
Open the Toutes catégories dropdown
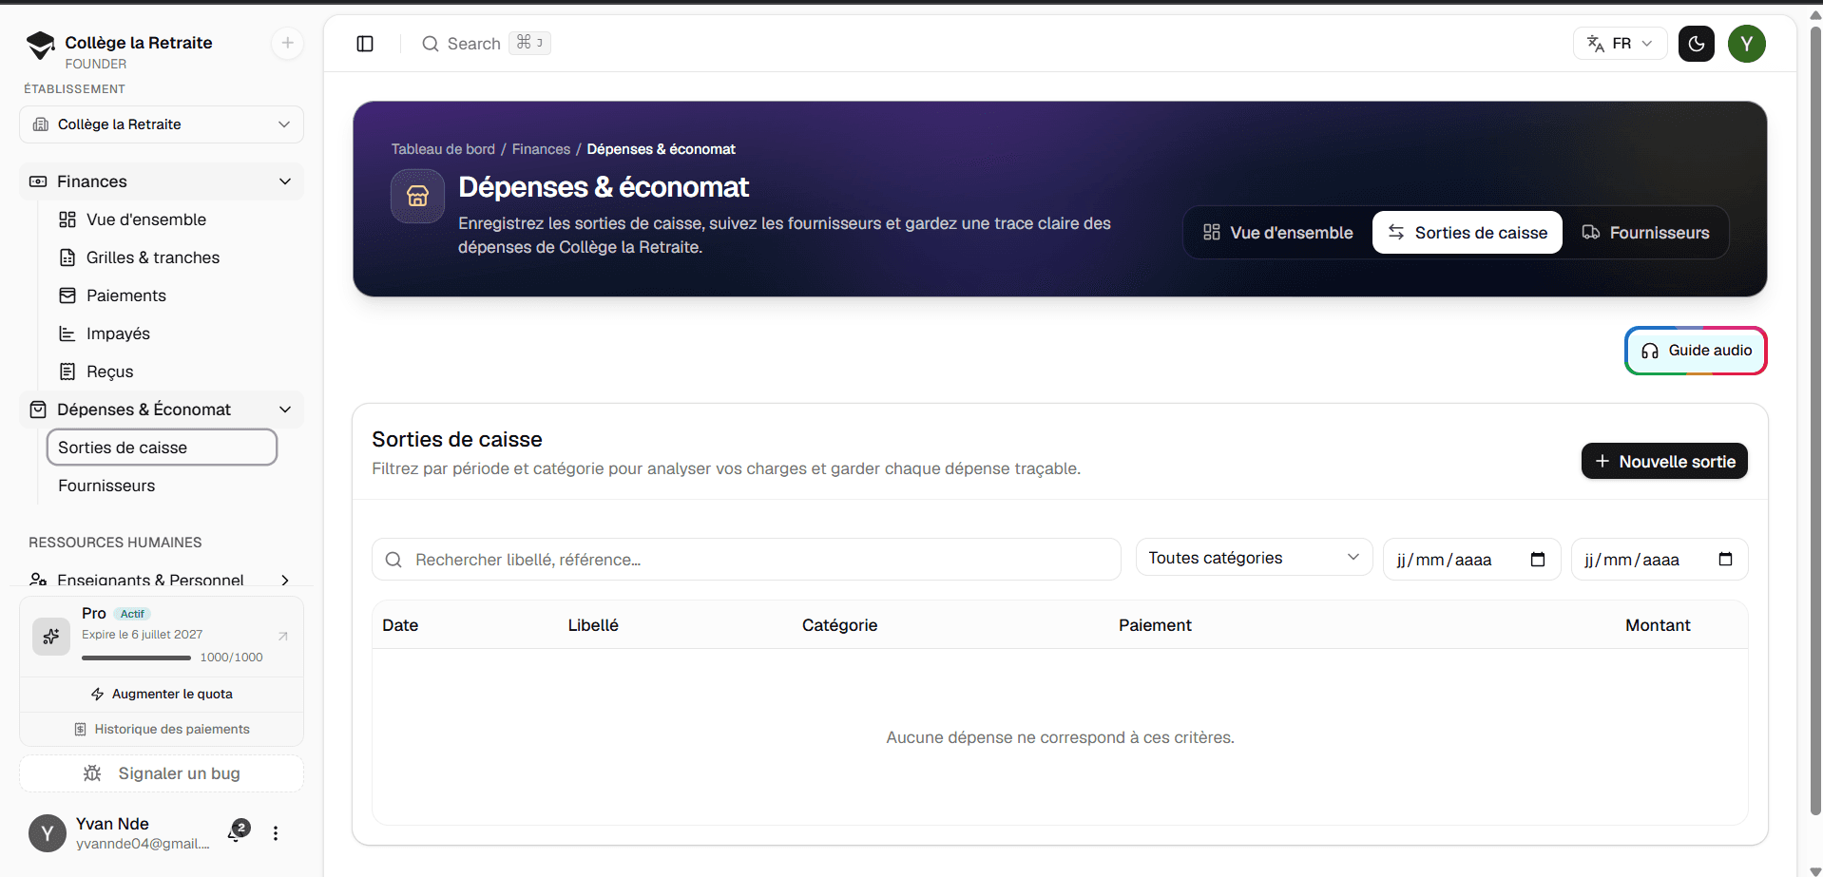click(1254, 558)
